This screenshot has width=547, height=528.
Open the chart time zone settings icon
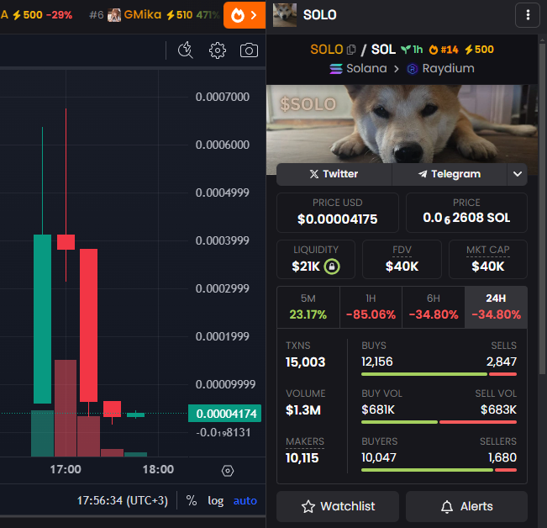[228, 471]
